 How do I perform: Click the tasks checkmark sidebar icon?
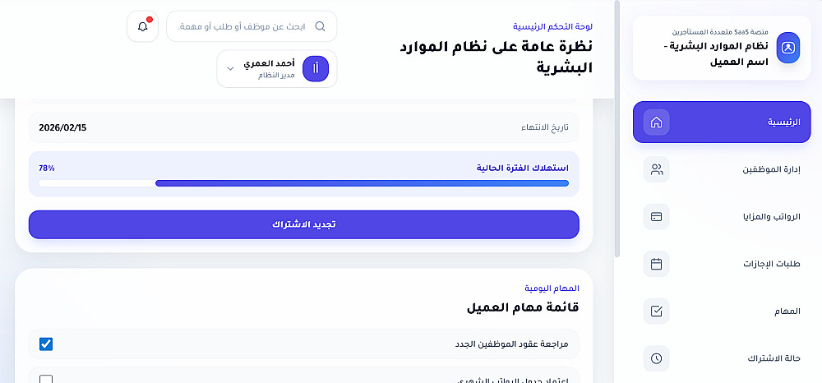pos(656,311)
